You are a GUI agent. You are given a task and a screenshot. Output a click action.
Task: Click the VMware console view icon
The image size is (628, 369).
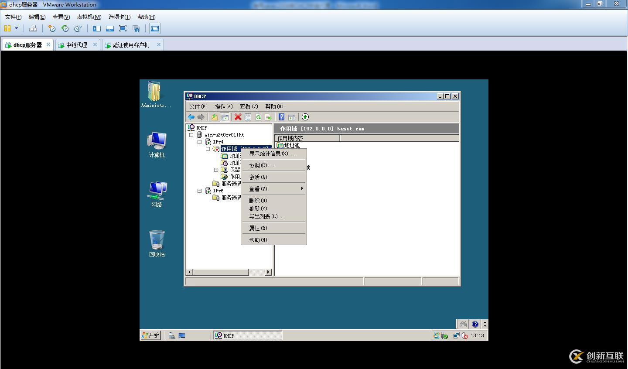[x=154, y=28]
